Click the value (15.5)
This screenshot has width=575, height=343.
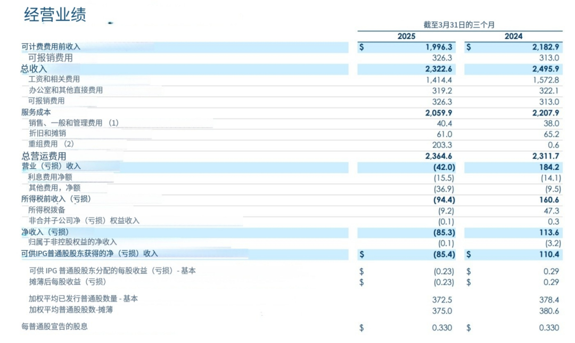point(443,178)
